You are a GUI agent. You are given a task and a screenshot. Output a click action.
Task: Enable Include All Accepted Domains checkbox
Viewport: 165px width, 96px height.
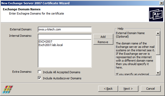pos(40,72)
